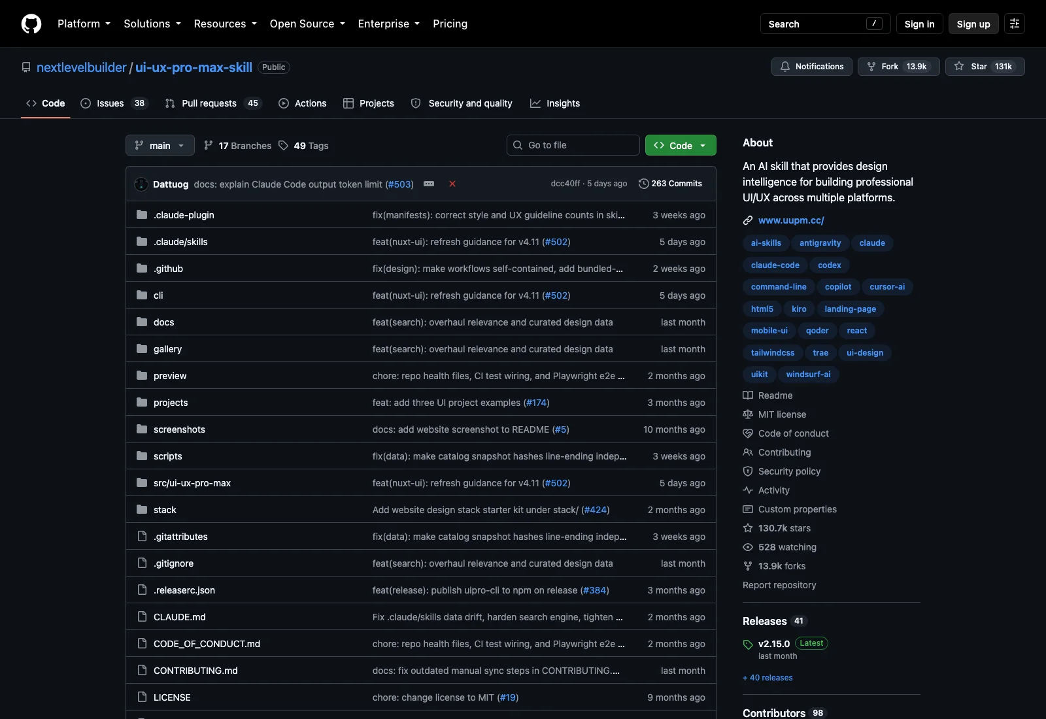Open the nextlevelbuilder owner link
1046x719 pixels.
pyautogui.click(x=81, y=67)
